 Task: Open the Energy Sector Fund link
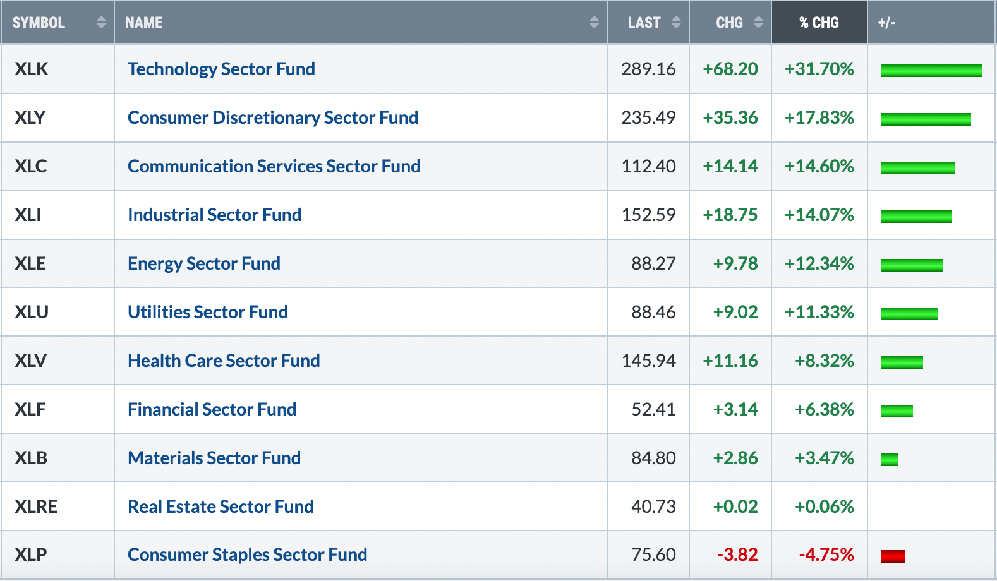[x=203, y=263]
